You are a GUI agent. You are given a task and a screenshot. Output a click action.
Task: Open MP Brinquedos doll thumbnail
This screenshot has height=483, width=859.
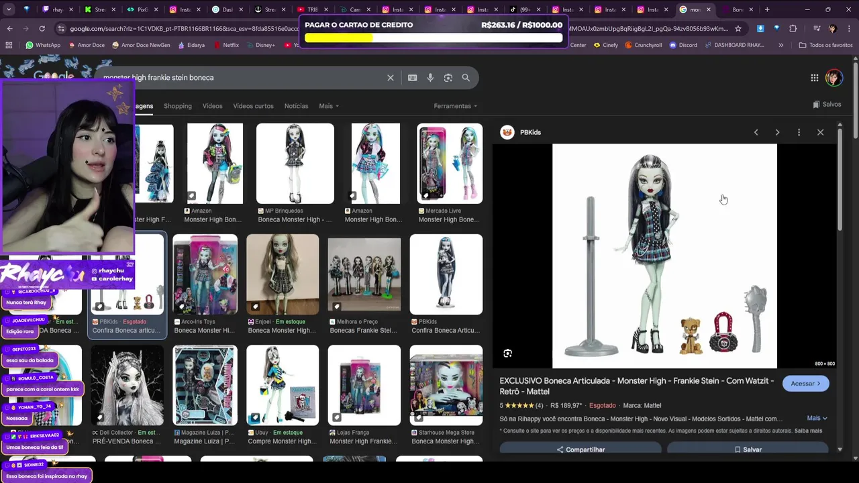click(295, 163)
